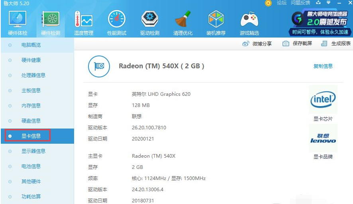Click the value 英特尔 UHD Graphics 620

coord(161,94)
